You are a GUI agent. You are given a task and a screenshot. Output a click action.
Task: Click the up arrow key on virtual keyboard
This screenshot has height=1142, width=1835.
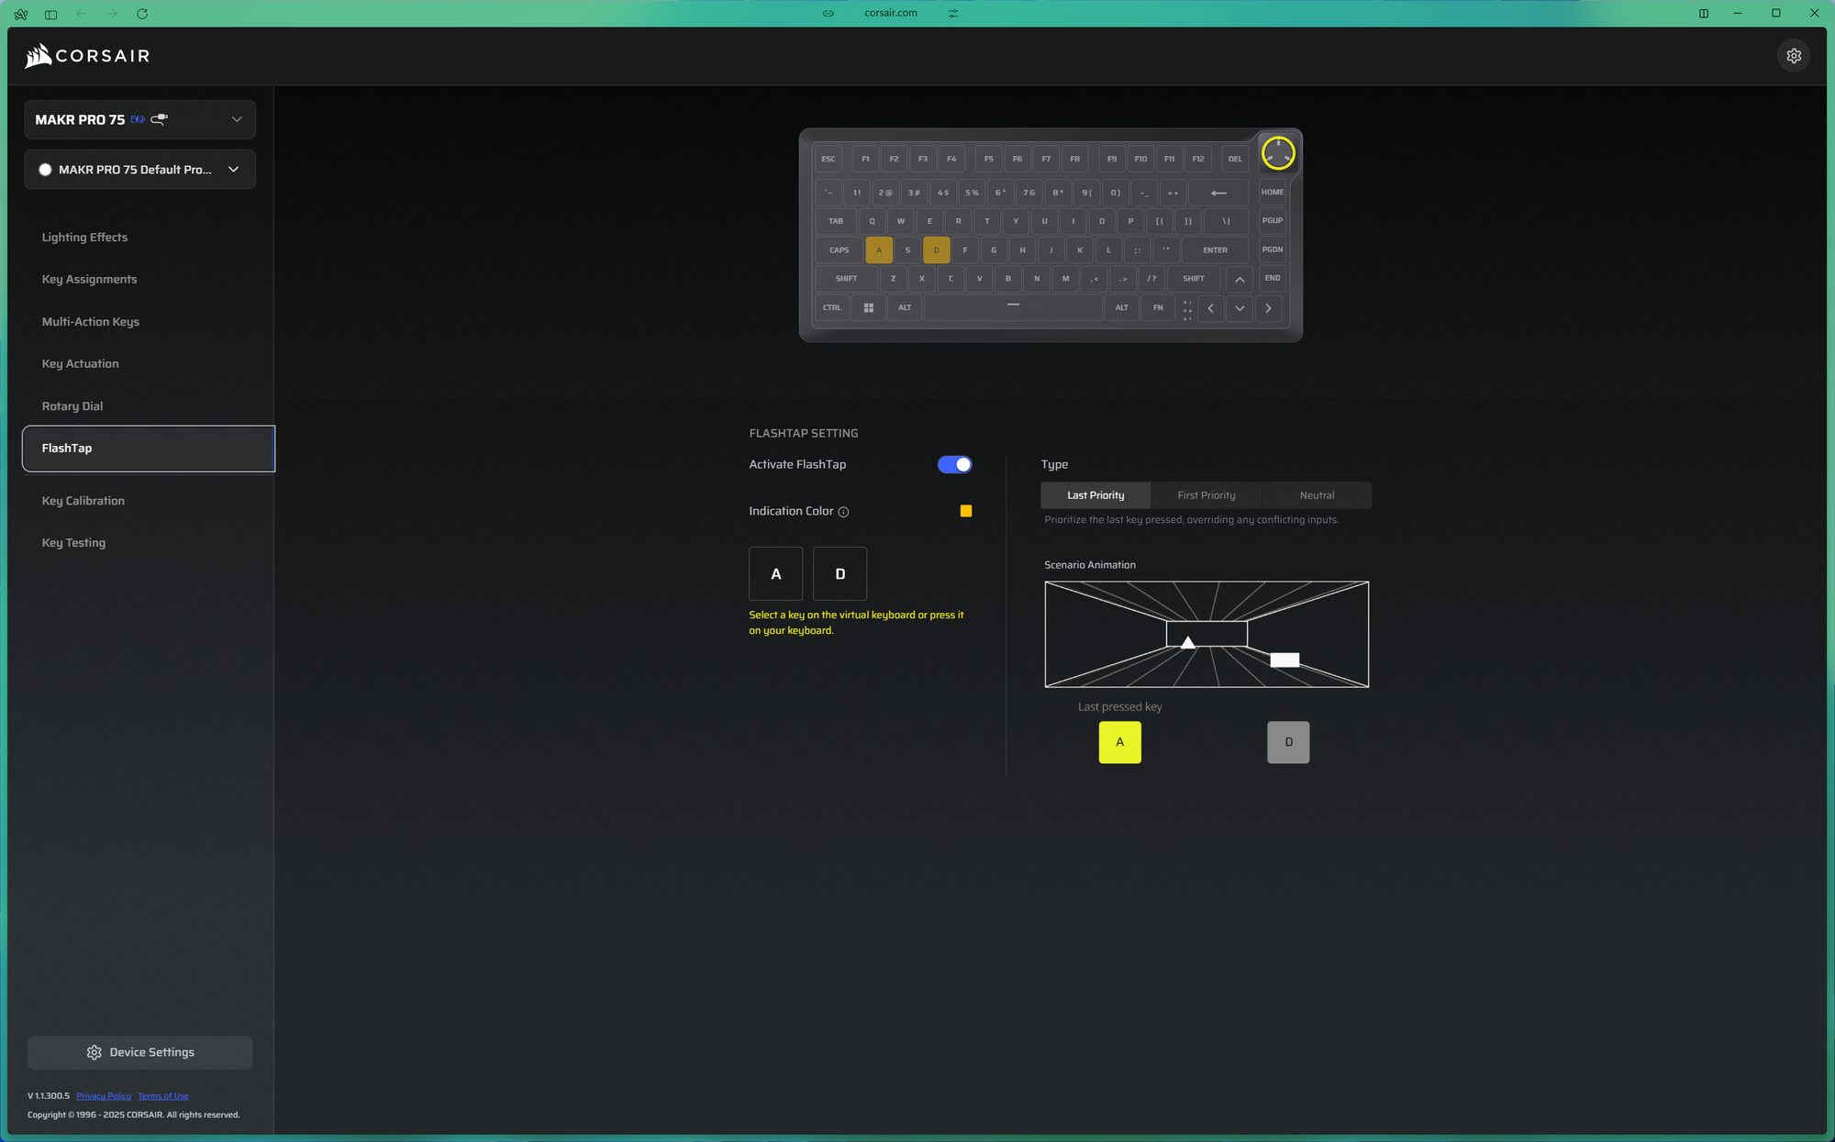(x=1239, y=279)
